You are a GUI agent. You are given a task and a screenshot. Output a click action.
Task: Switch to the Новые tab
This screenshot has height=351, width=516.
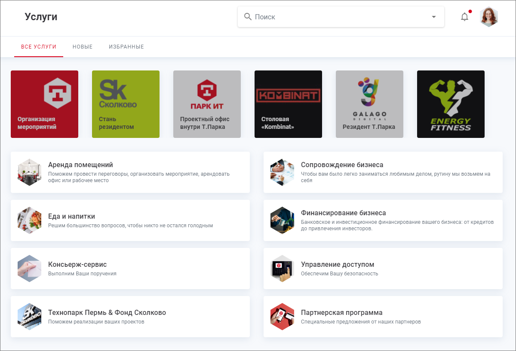coord(83,47)
